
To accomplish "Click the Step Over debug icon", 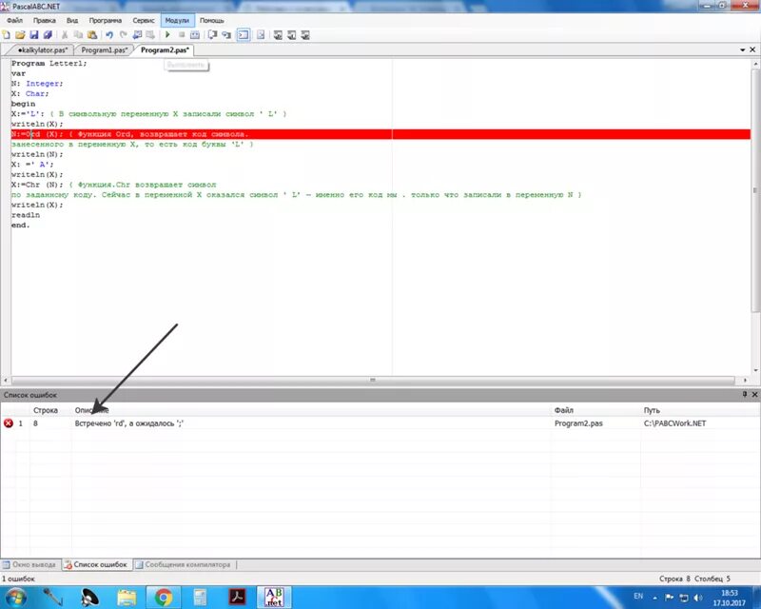I will pyautogui.click(x=212, y=35).
